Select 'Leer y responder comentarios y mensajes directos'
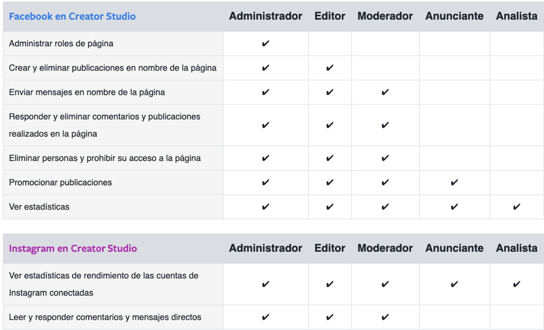 coord(105,317)
